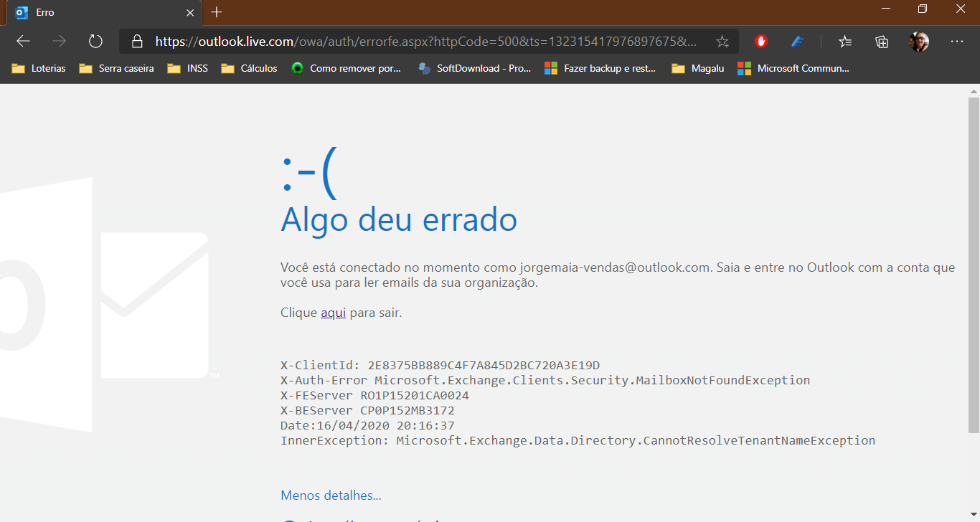Collapse details with Menos detalhes link
980x522 pixels.
click(331, 495)
